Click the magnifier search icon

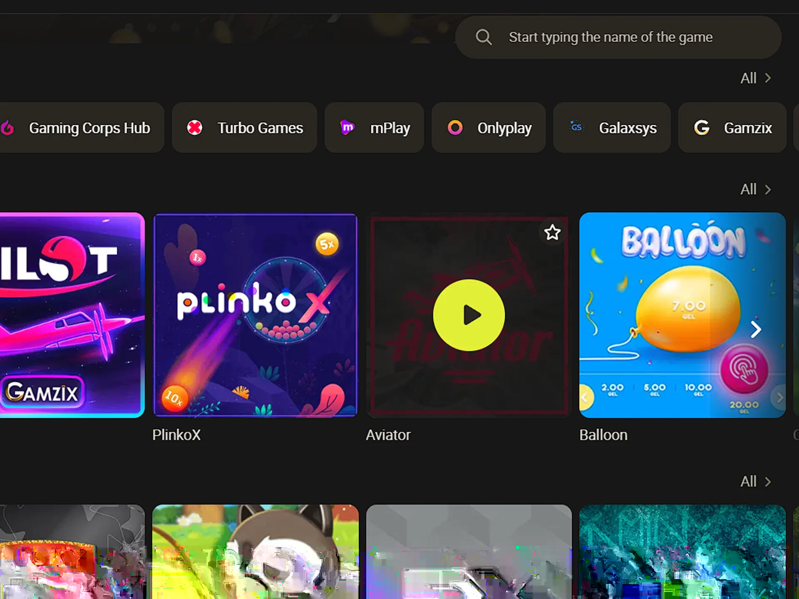[484, 37]
